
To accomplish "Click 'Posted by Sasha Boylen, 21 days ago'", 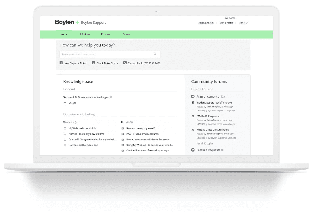I will [214, 107].
